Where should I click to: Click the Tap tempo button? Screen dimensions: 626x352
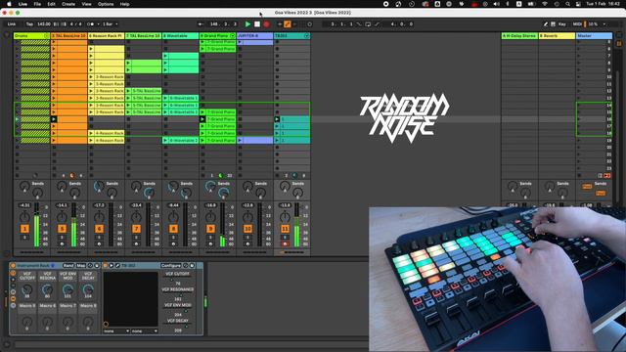coord(29,24)
